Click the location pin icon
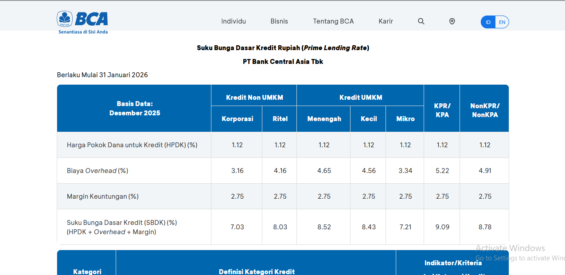The width and height of the screenshot is (565, 275). (452, 21)
